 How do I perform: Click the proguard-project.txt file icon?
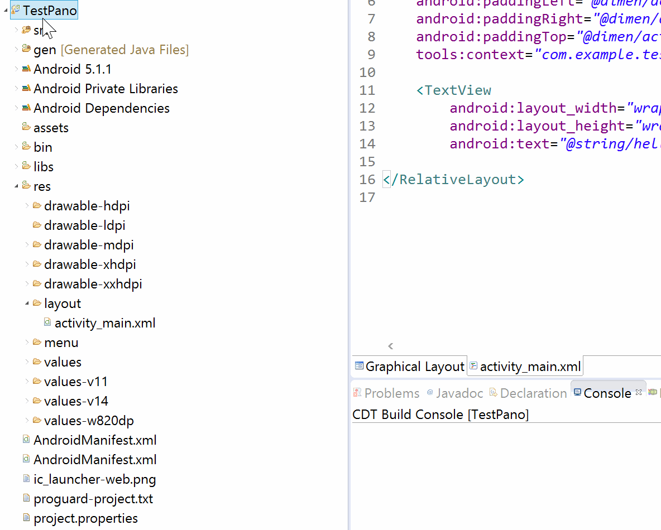26,498
